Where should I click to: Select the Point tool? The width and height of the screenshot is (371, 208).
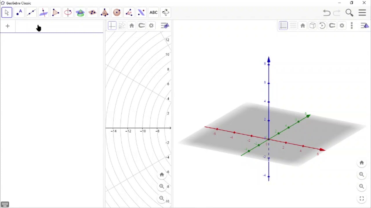pos(19,12)
